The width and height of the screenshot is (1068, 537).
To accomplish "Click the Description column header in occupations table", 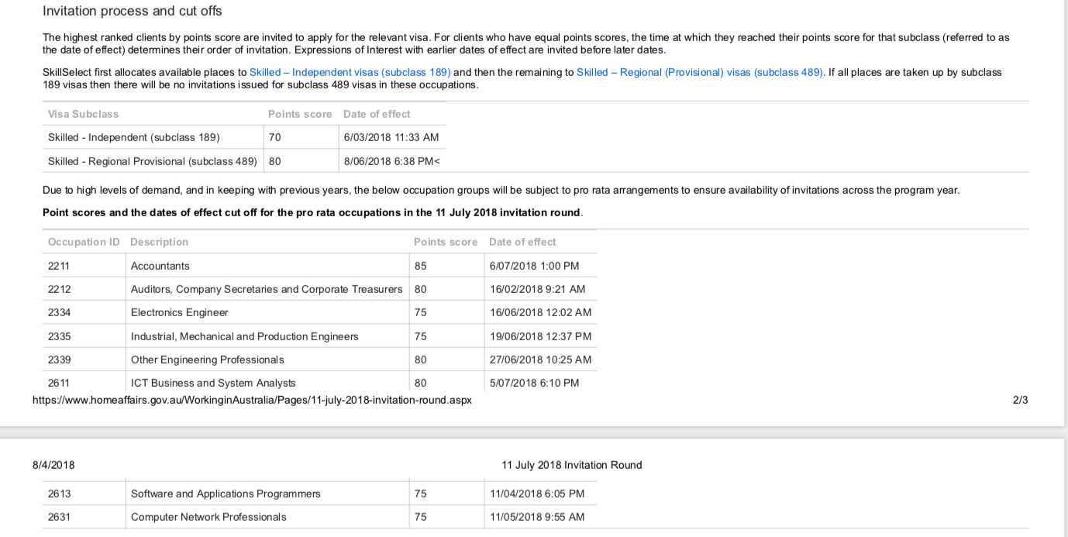I will point(159,242).
